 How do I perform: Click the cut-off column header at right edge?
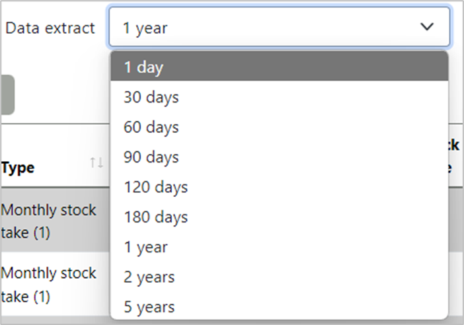[454, 156]
